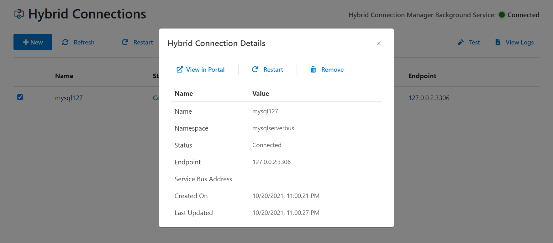The image size is (553, 243).
Task: Click the Remove text in dialog
Action: [332, 70]
